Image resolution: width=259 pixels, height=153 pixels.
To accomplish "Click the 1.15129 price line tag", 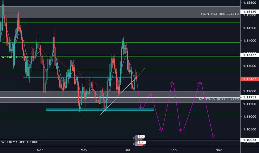I will click(250, 12).
